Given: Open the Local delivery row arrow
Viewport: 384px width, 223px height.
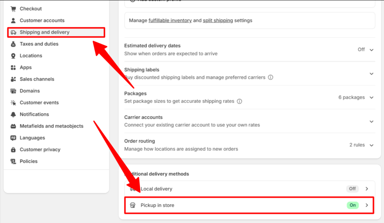Looking at the screenshot, I should 367,189.
